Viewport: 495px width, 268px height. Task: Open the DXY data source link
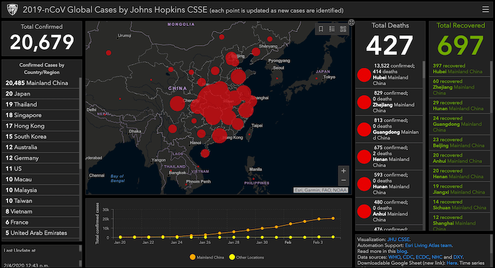pyautogui.click(x=458, y=257)
